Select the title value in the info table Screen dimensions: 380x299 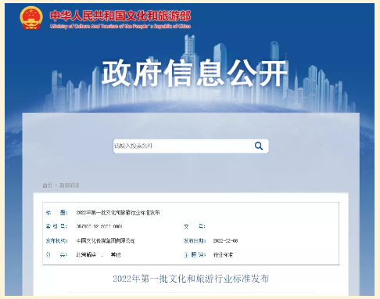[118, 213]
